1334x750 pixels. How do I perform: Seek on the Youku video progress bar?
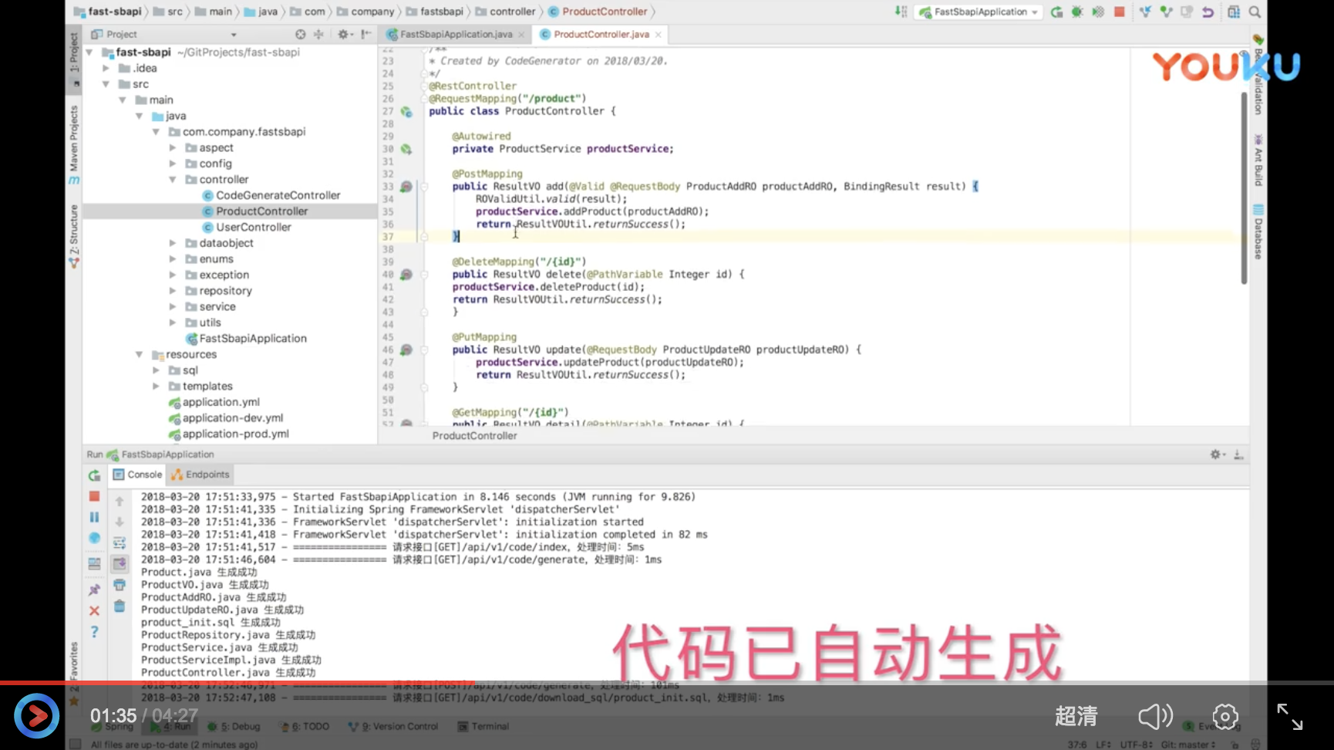coord(667,683)
